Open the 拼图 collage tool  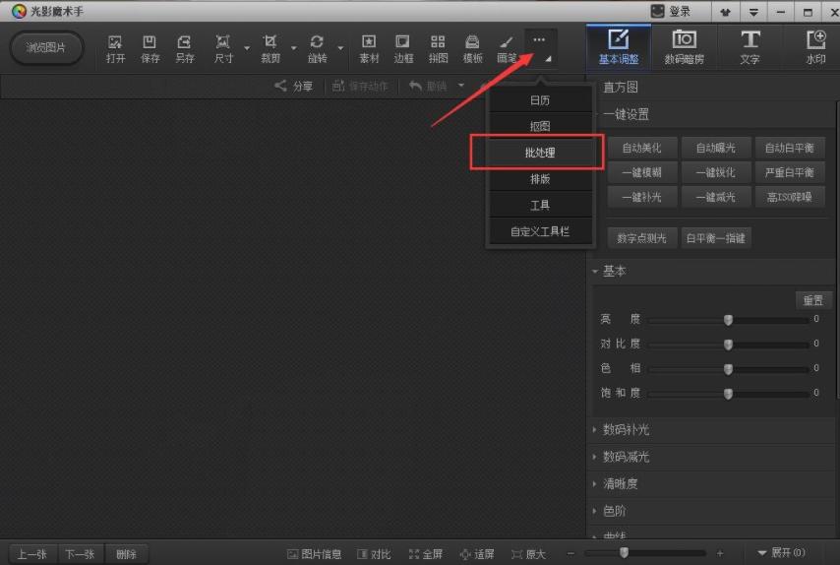click(x=438, y=49)
